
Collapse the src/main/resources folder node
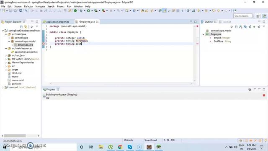[x=6, y=49]
